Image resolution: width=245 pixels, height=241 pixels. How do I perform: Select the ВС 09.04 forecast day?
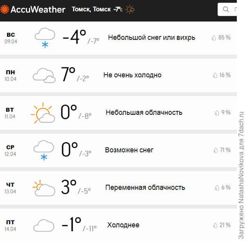click(x=11, y=38)
